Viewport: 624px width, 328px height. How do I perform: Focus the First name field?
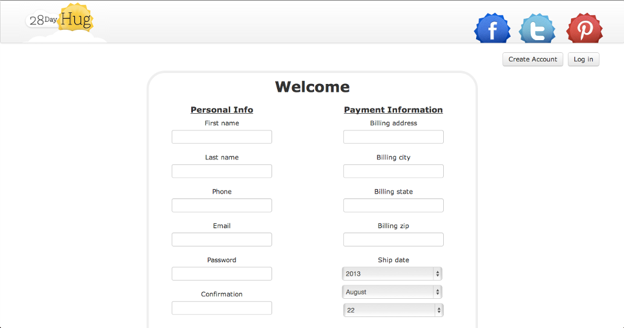(x=222, y=137)
